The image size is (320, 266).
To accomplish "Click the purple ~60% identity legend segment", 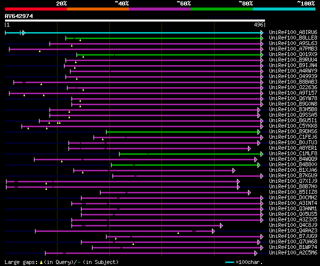I will click(160, 9).
